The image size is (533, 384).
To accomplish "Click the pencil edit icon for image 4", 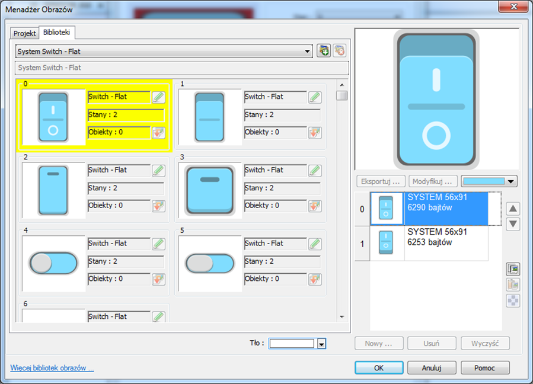I will (x=158, y=244).
